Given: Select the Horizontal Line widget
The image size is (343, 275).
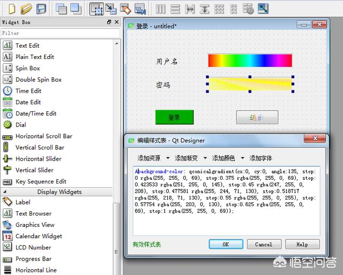Looking at the screenshot, I should click(36, 270).
